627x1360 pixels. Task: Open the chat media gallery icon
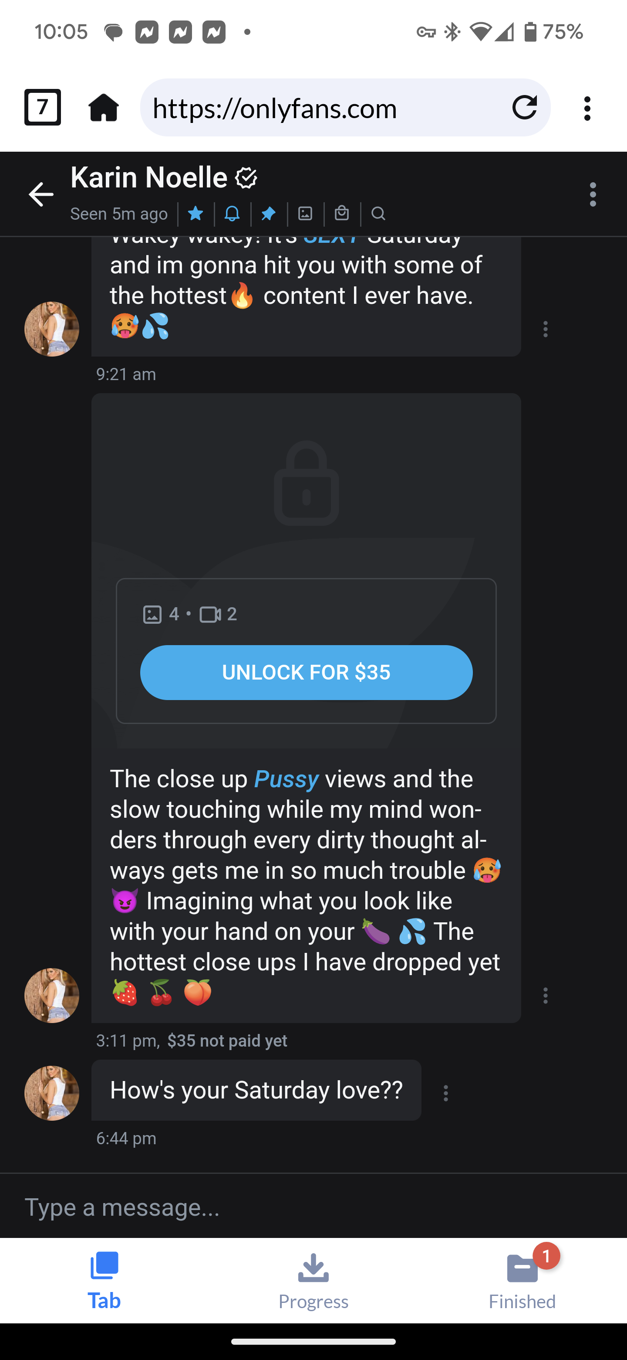pyautogui.click(x=305, y=213)
